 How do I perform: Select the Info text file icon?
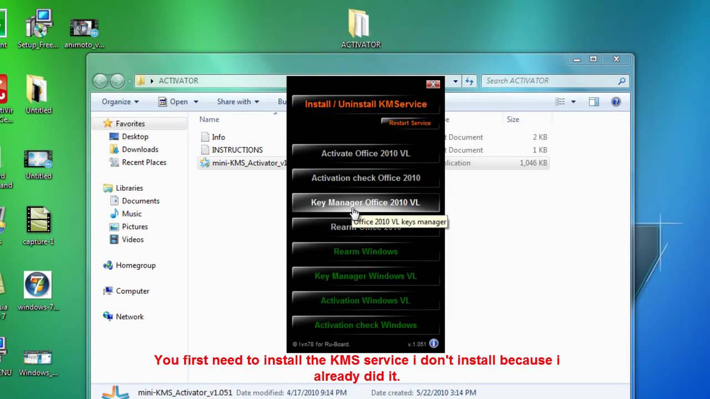click(204, 137)
